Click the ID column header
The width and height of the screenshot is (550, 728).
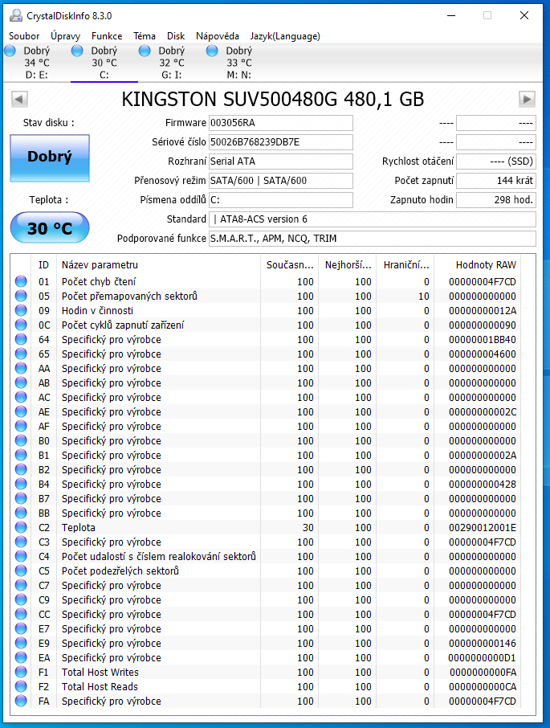click(x=43, y=264)
